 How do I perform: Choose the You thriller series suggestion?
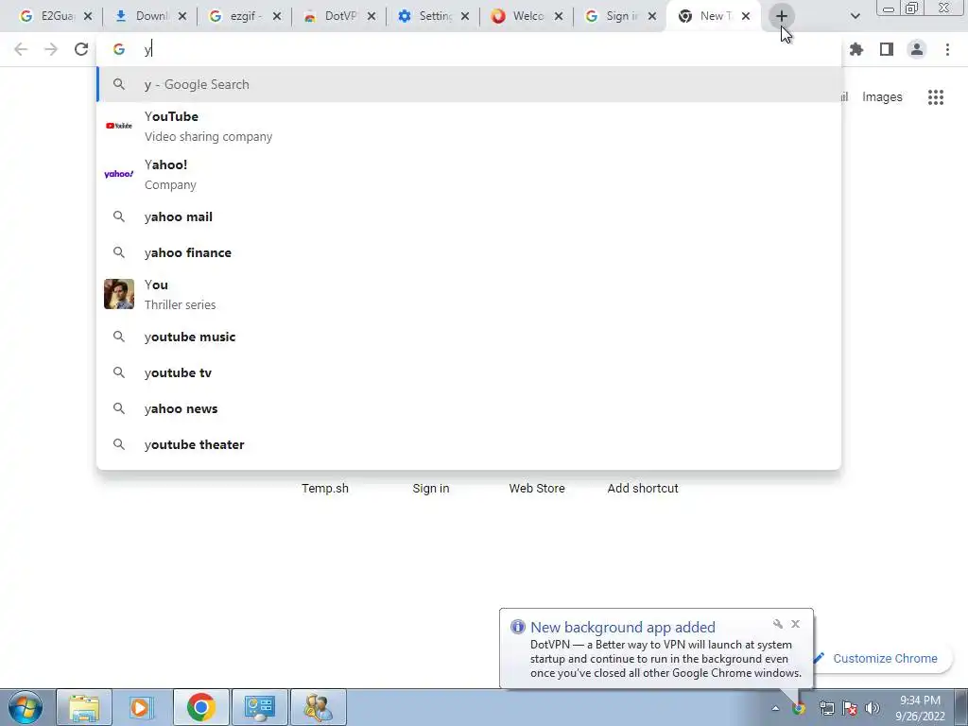coord(469,294)
